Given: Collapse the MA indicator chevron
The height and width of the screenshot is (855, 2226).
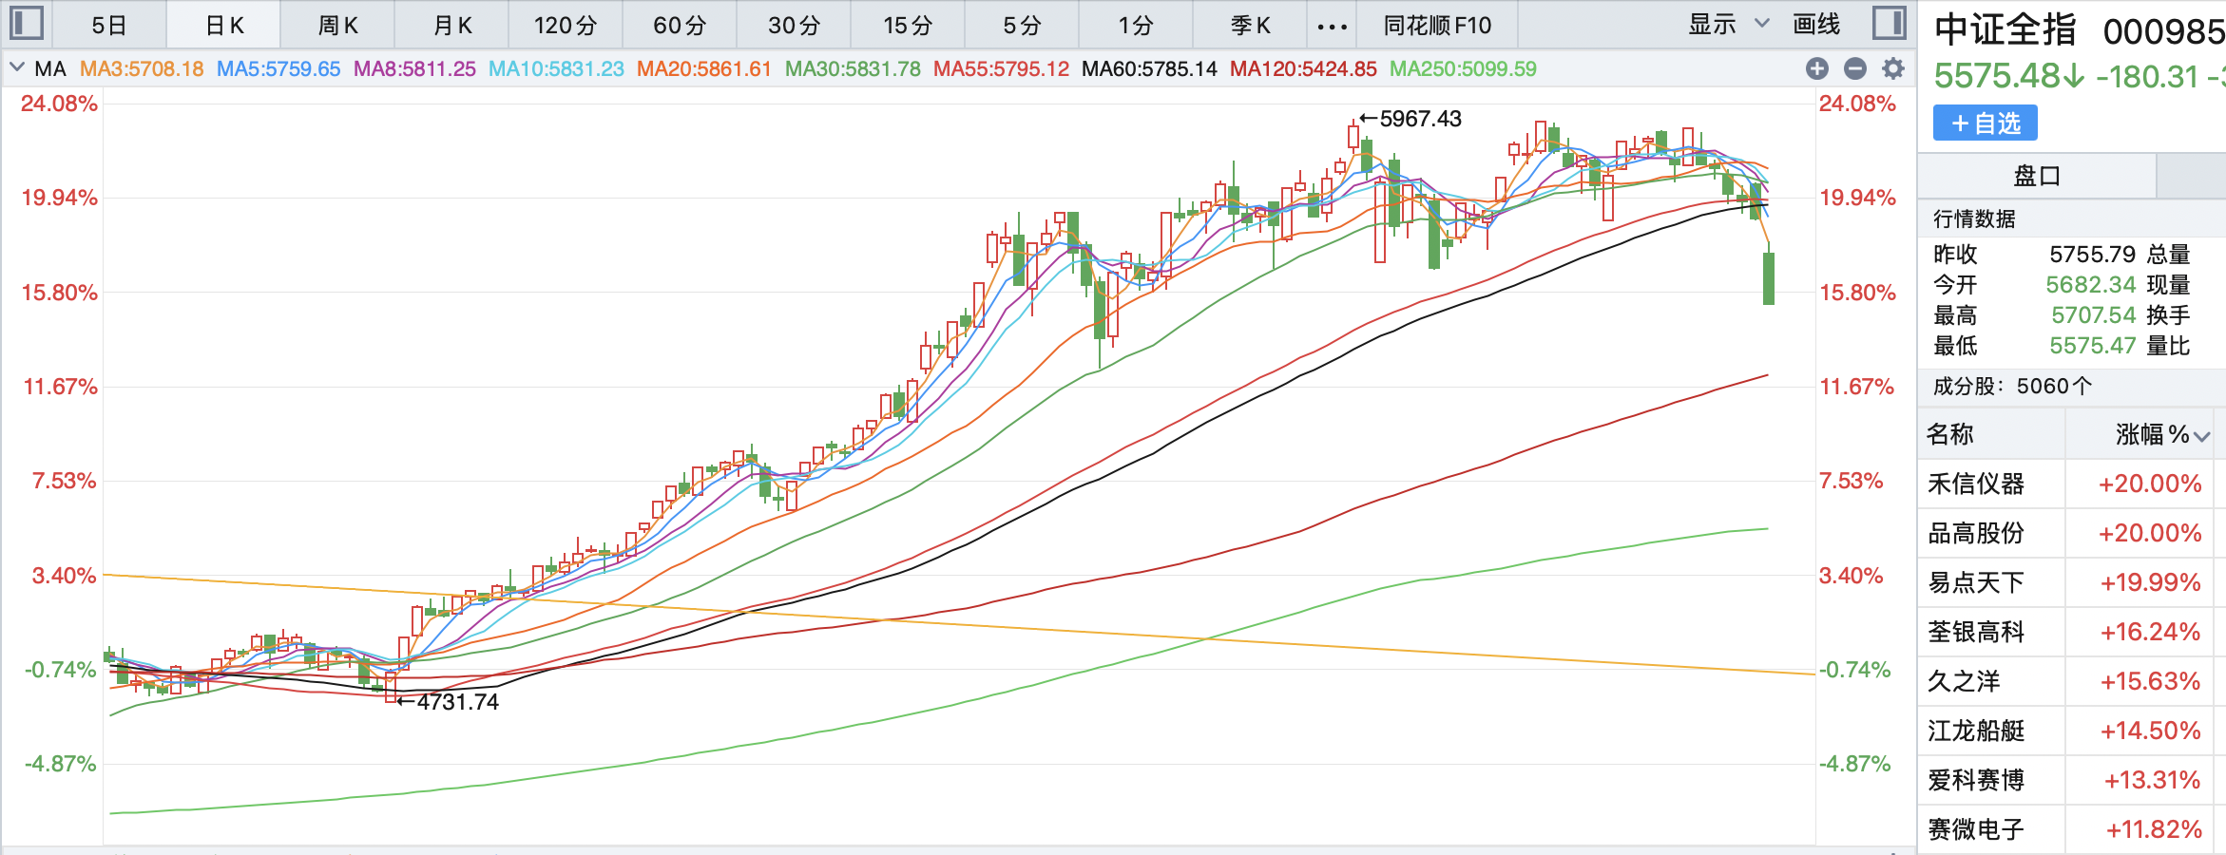Looking at the screenshot, I should pyautogui.click(x=17, y=68).
